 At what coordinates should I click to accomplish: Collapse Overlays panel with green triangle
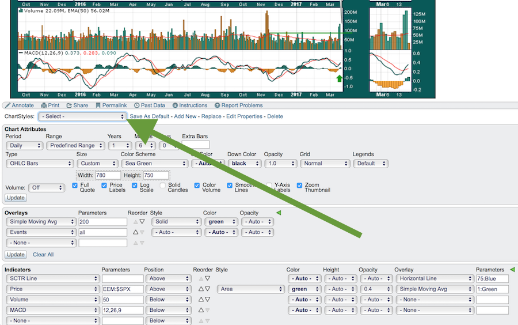(x=279, y=213)
